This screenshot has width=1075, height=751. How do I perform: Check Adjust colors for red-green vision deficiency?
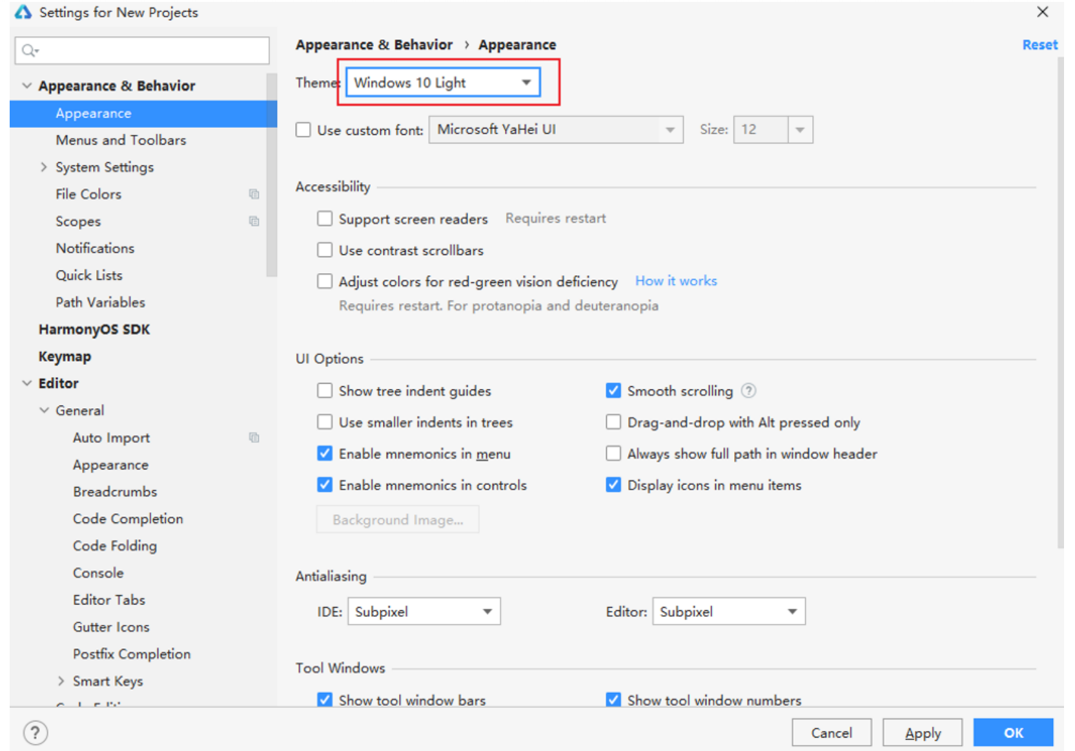click(325, 281)
